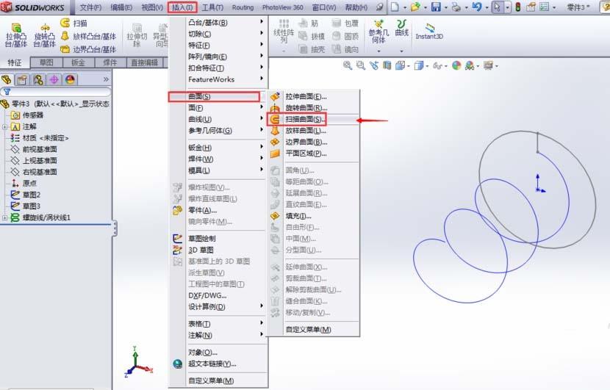This screenshot has height=390, width=610.
Task: Click the Rebuild traffic light icon
Action: (518, 7)
